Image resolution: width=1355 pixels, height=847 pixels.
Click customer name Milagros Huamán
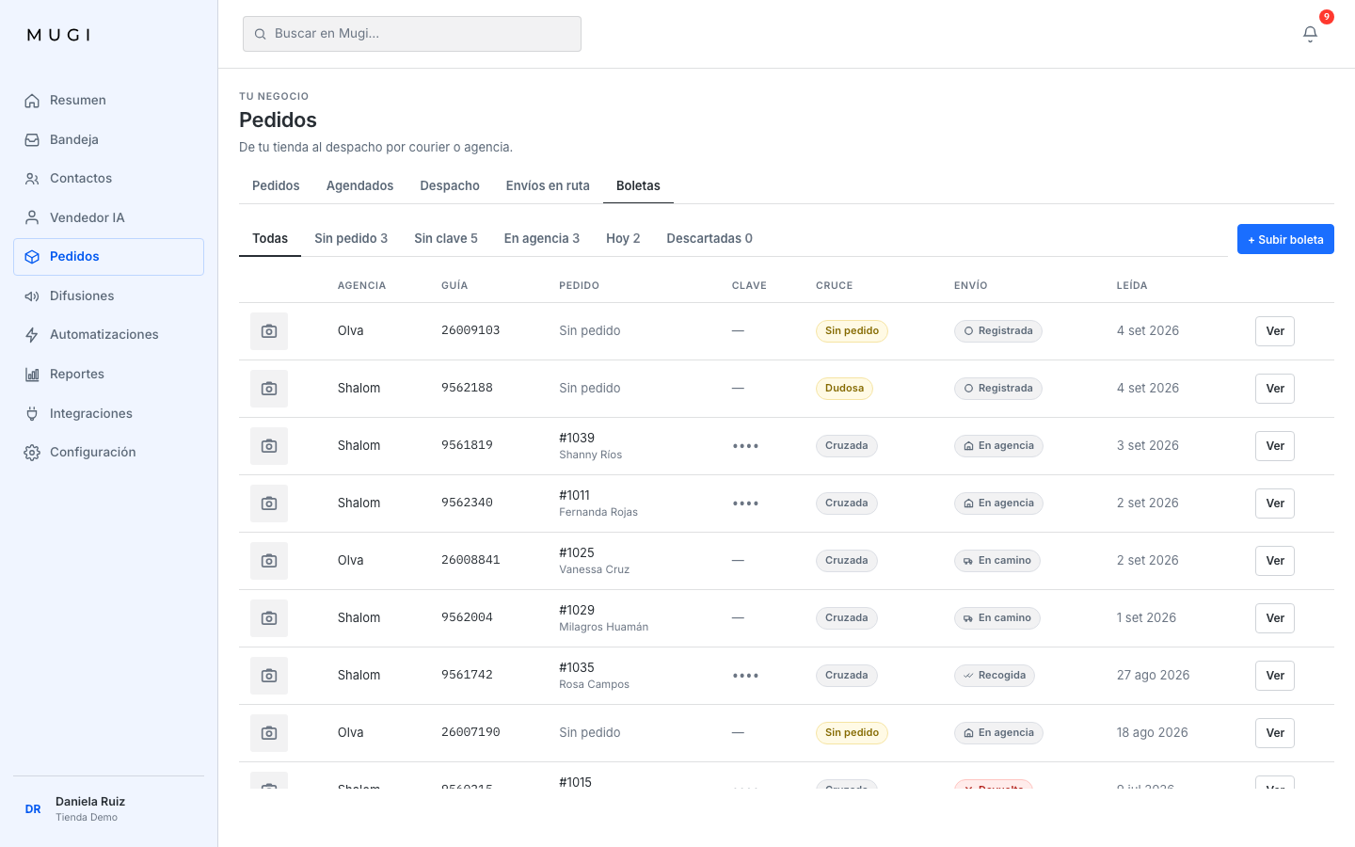tap(603, 627)
